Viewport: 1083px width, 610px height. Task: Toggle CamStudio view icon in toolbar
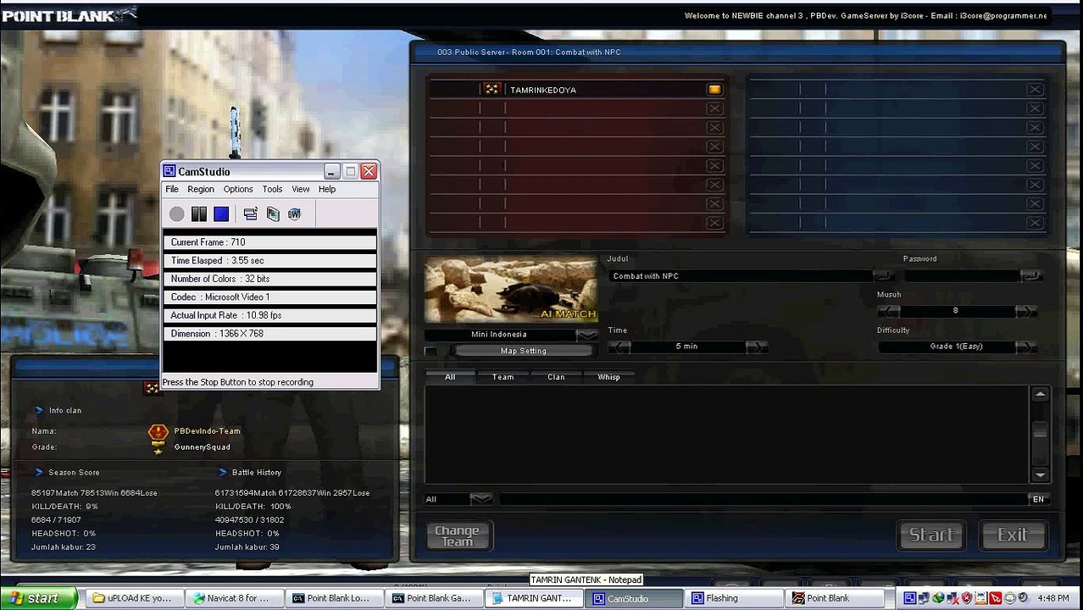pos(250,214)
